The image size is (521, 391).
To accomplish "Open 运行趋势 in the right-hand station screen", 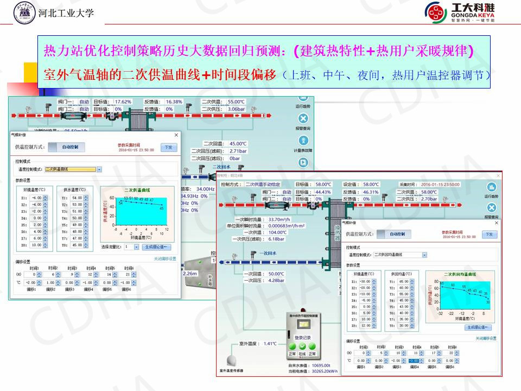I will [x=491, y=187].
